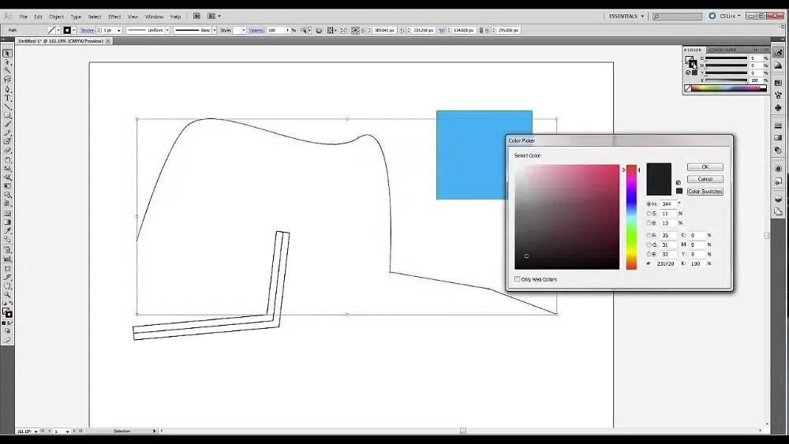Image resolution: width=789 pixels, height=444 pixels.
Task: Click the Go to Bridge icon in the menu bar
Action: click(196, 16)
